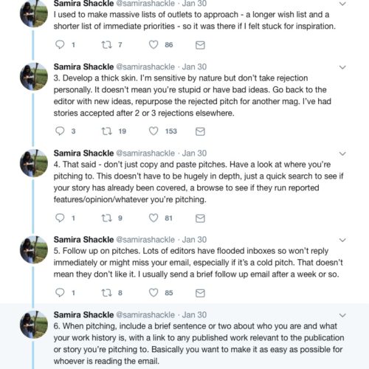Like the tweet with 81 likes
The height and width of the screenshot is (369, 369).
coord(154,218)
